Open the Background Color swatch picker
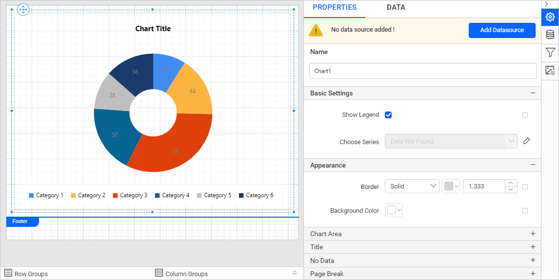Screen dimensions: 559x280 coord(394,210)
